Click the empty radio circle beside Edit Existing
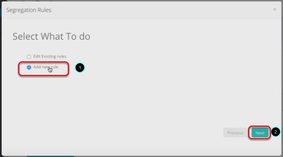The width and height of the screenshot is (283, 157). pyautogui.click(x=29, y=57)
